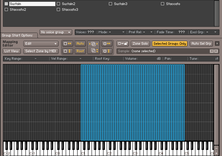Open the Edit dropdown menu
The height and width of the screenshot is (156, 222).
pos(41,44)
